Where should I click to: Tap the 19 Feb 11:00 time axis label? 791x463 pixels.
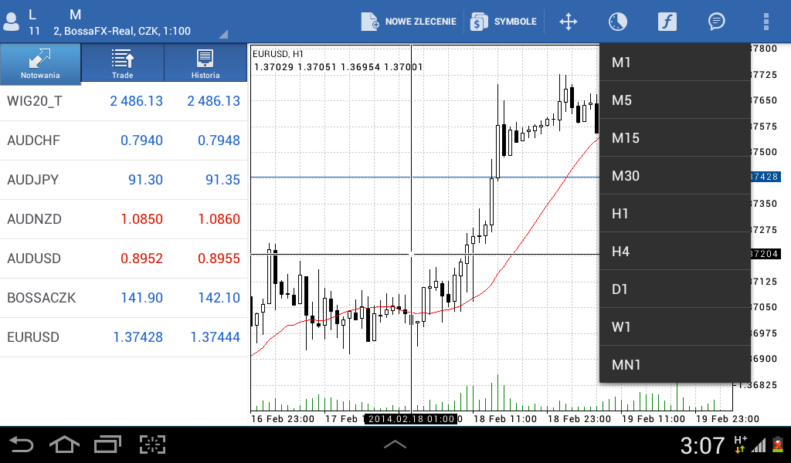pos(654,419)
